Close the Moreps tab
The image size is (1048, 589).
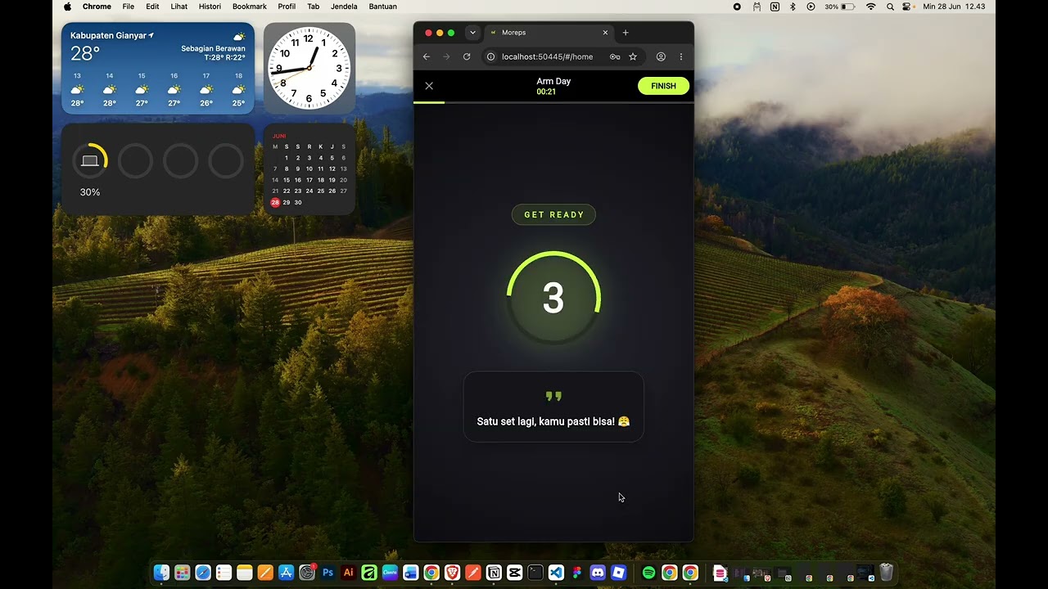pos(605,33)
